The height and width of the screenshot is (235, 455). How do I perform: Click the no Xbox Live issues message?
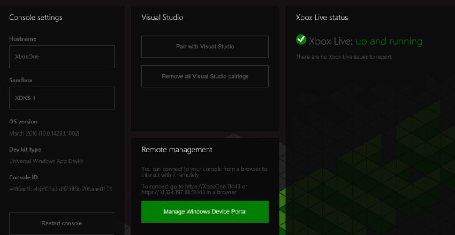(344, 57)
